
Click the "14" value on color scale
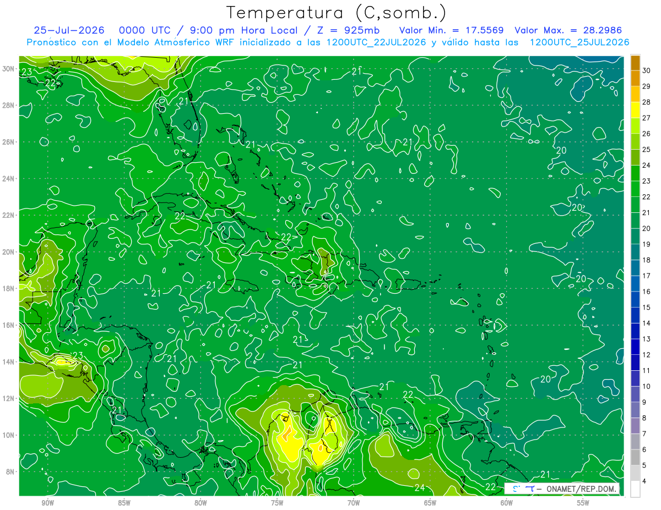647,323
